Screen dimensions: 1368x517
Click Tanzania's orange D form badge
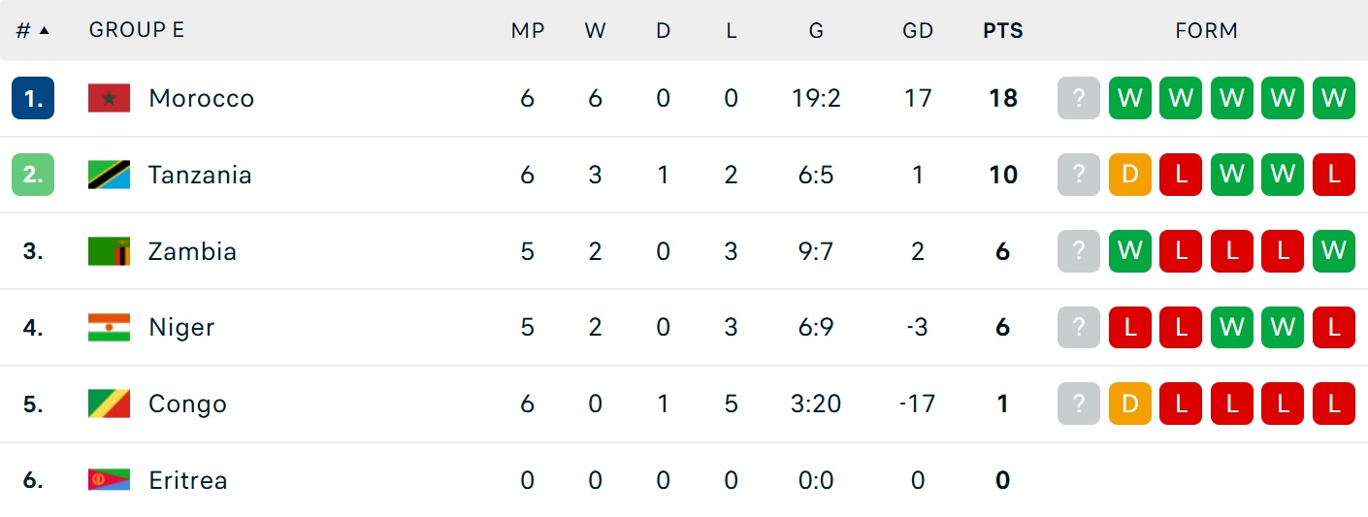tap(1129, 175)
